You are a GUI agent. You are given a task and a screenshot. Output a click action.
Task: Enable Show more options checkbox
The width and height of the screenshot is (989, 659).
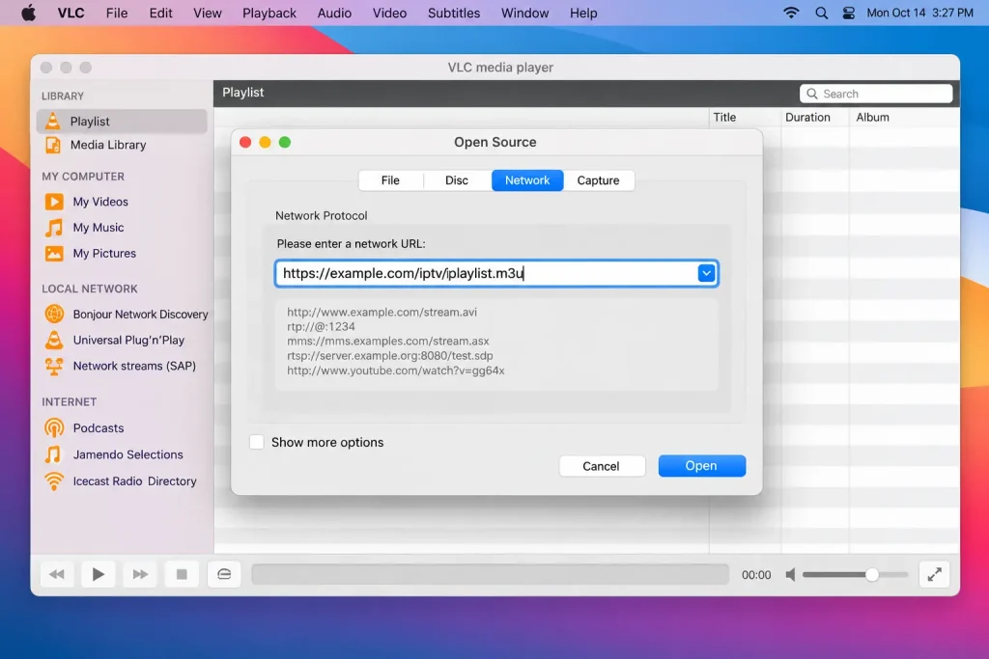[x=257, y=442]
